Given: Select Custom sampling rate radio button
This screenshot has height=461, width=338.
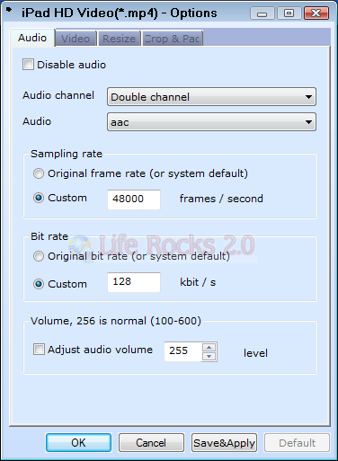Looking at the screenshot, I should (x=39, y=198).
